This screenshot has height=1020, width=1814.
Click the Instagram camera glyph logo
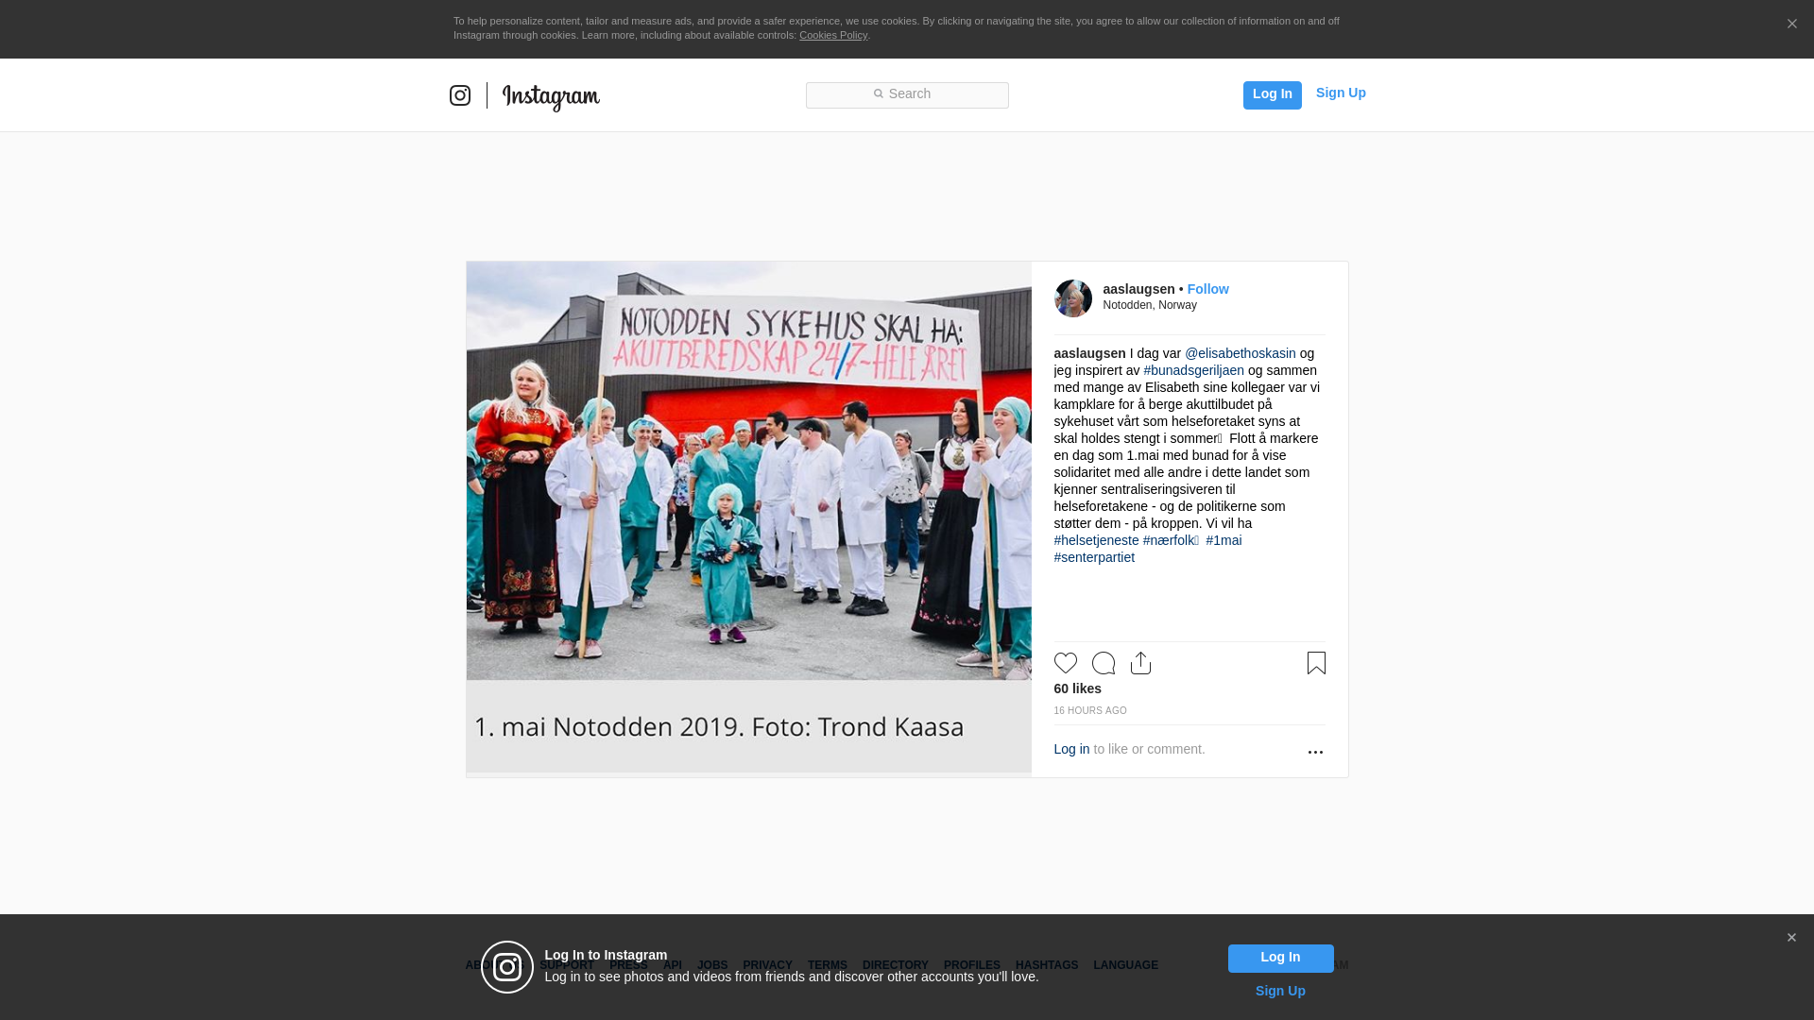(x=460, y=95)
